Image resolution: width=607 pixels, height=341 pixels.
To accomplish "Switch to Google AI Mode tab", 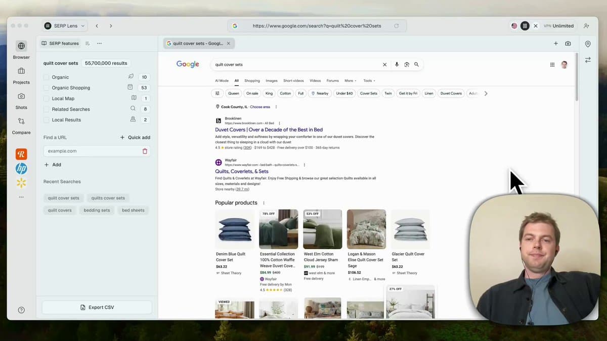I will pyautogui.click(x=222, y=81).
